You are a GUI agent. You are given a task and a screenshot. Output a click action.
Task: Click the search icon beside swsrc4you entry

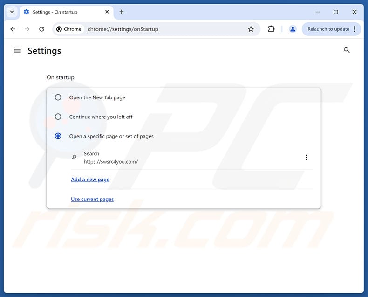click(x=74, y=157)
